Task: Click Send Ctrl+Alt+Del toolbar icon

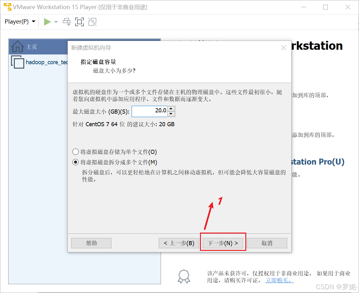Action: 67,22
